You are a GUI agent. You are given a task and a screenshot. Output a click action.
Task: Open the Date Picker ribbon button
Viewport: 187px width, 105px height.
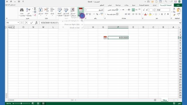(x=81, y=12)
